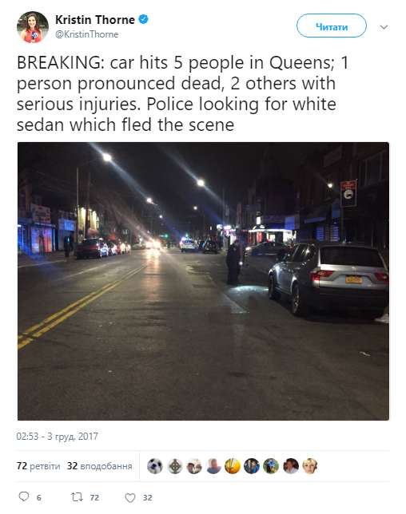The height and width of the screenshot is (514, 406).
Task: Click the retweet arrows icon
Action: click(x=78, y=497)
